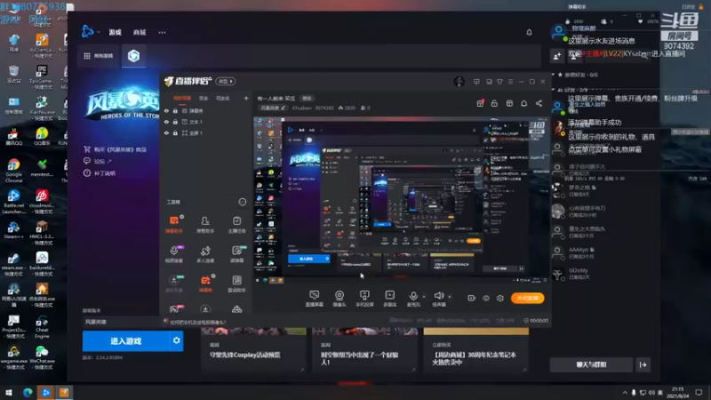Expand toolbox 工具箱 more options circle
The width and height of the screenshot is (711, 400).
[242, 202]
